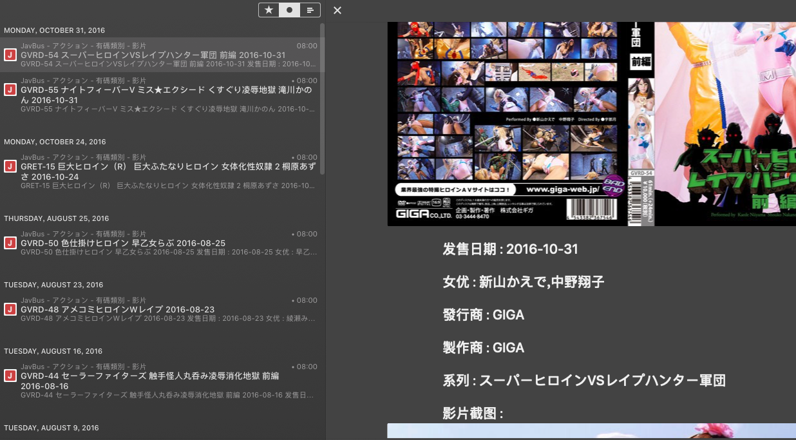This screenshot has width=796, height=440.
Task: Select the Tuesday, August 16, 2016 header
Action: coord(53,351)
